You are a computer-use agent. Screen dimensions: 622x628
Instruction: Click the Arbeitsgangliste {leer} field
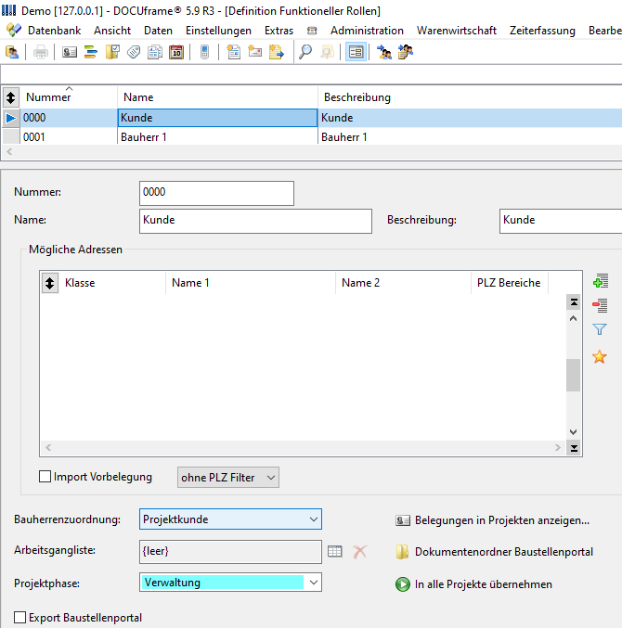click(230, 552)
